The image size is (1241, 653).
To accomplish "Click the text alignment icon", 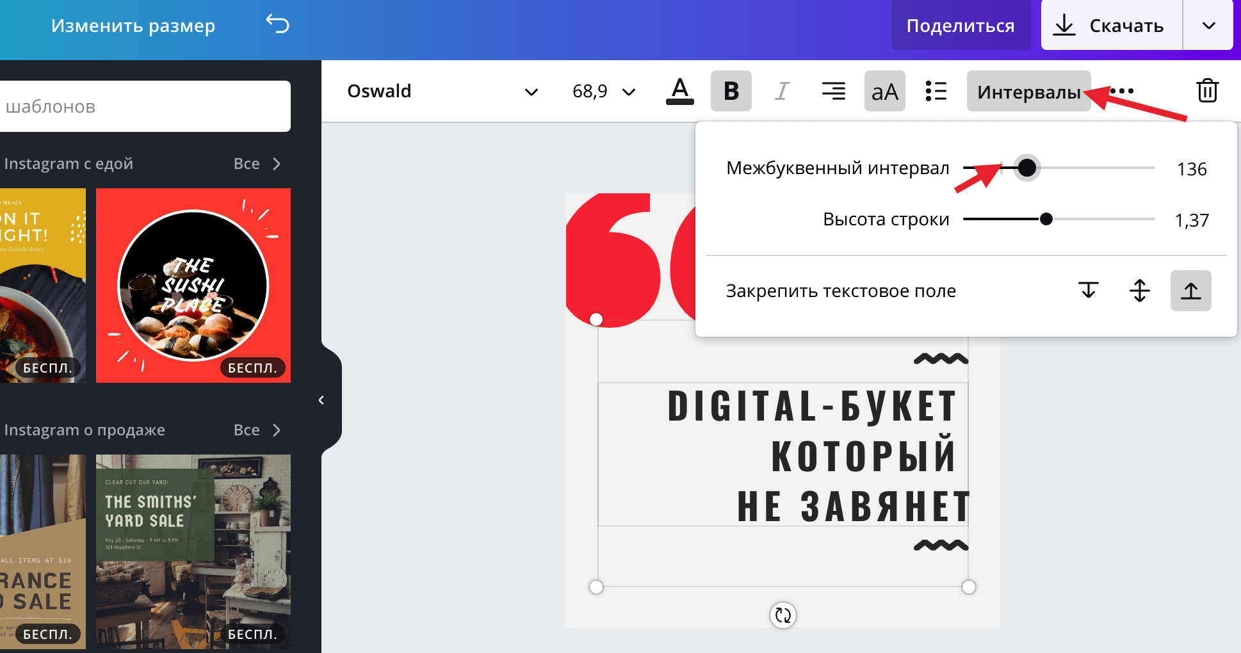I will [833, 91].
